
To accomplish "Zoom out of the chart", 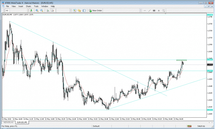I will click(42, 11).
